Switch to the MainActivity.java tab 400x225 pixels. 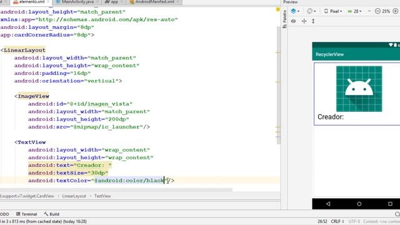pos(77,2)
